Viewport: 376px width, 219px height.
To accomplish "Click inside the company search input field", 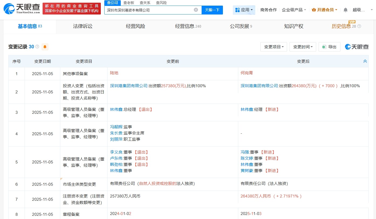I will pos(151,10).
